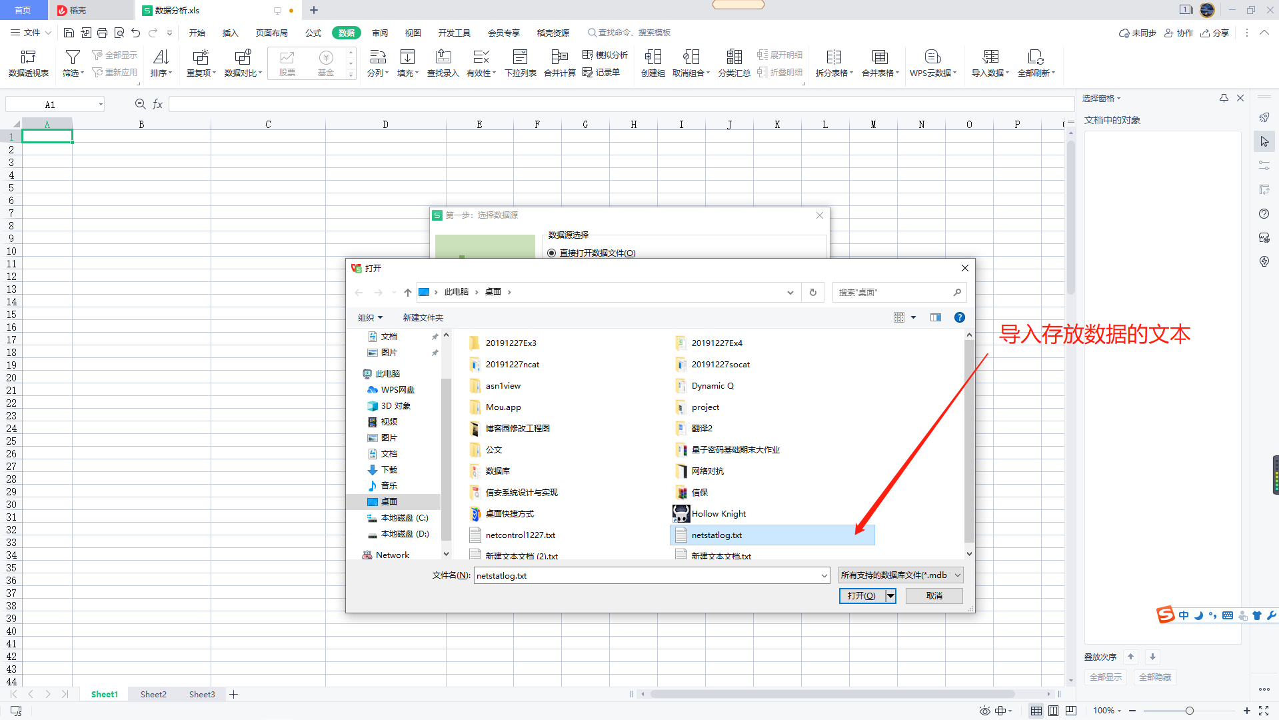Select 直接打开数据文件 radio option
This screenshot has width=1279, height=720.
click(551, 253)
